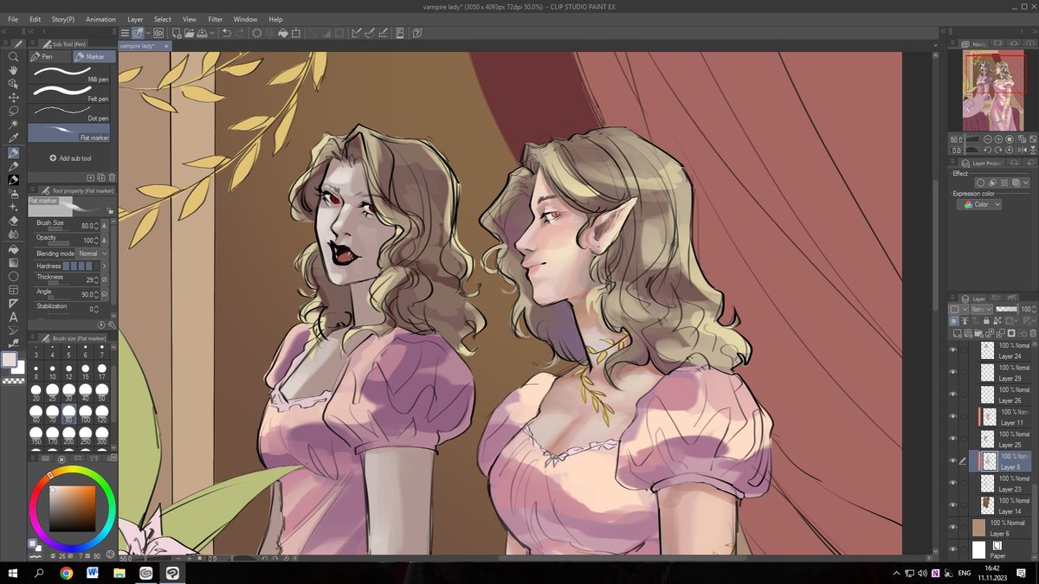
Task: Hide Layer 24 with eye icon
Action: click(953, 350)
